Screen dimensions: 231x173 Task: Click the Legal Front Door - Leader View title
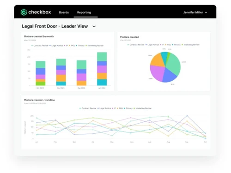coord(55,26)
